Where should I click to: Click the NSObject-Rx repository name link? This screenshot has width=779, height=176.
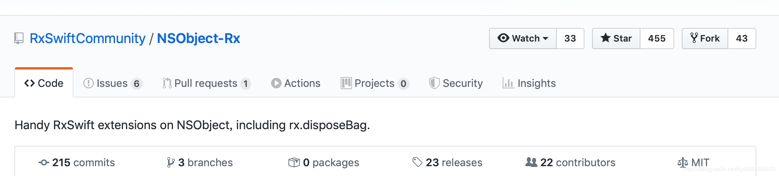[198, 39]
